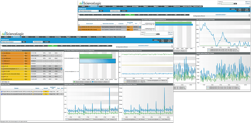
Task: Click Refresh button in back window
Action: pos(246,11)
